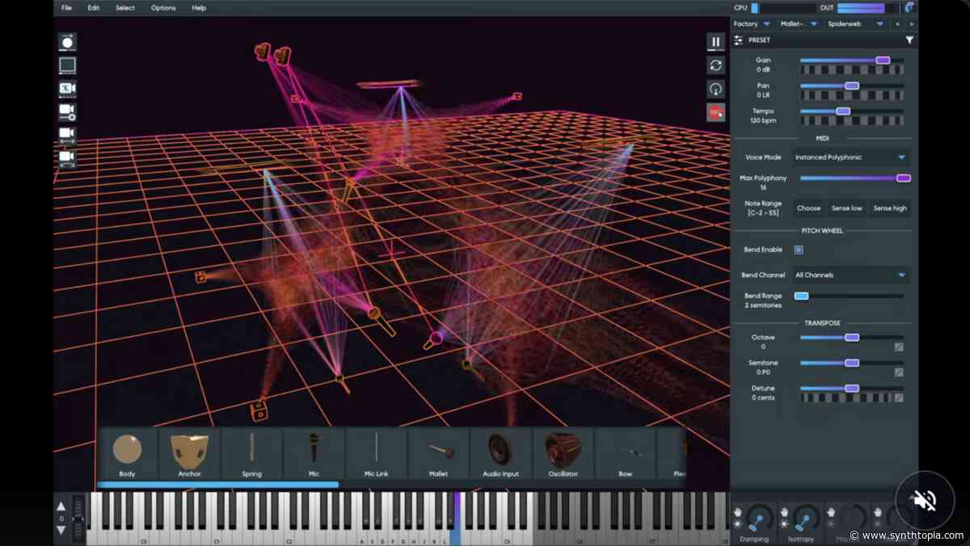Select the Anchor object in the palette

[x=189, y=454]
